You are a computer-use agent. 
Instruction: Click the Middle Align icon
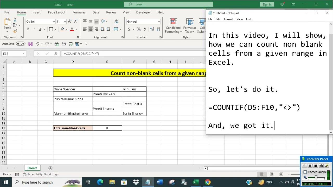(91, 21)
